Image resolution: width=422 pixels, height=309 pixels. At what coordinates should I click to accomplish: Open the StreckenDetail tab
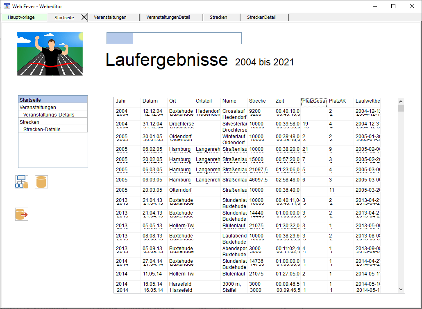pyautogui.click(x=261, y=17)
